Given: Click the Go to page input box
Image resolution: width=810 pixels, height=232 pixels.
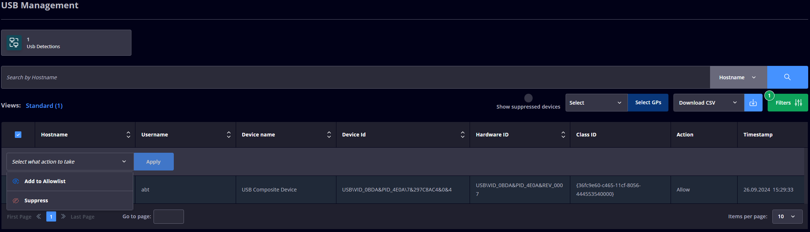Looking at the screenshot, I should point(169,216).
